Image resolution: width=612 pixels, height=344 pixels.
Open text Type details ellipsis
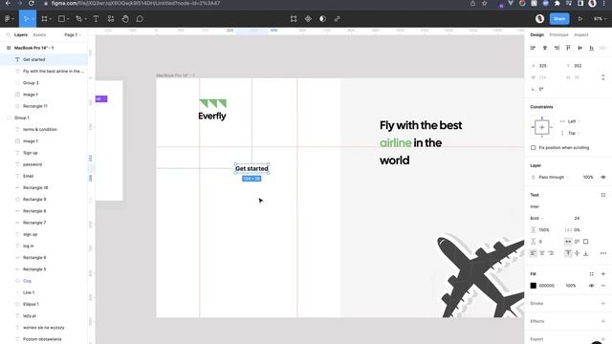[603, 253]
